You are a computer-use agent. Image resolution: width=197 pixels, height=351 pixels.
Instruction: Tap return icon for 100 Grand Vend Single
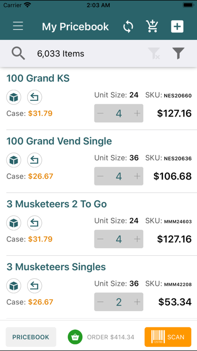pos(35,160)
